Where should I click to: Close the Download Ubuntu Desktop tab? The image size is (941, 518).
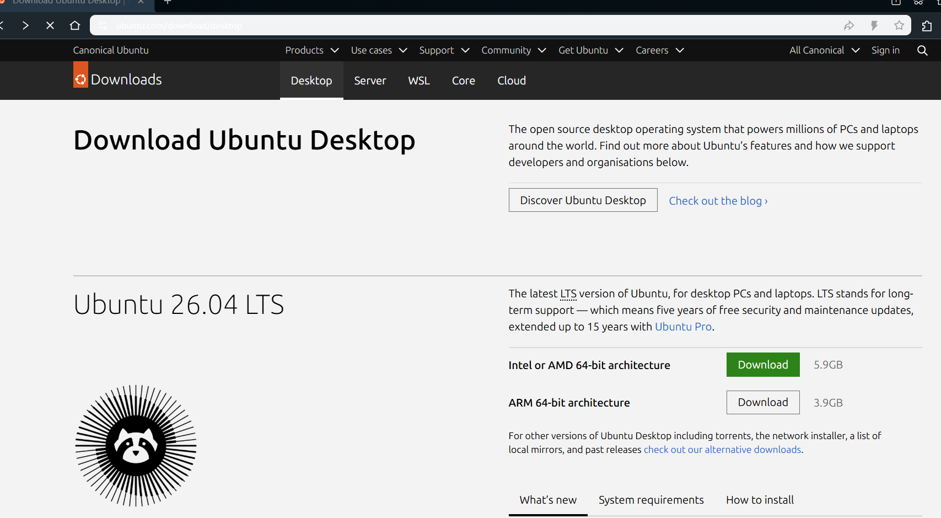141,2
